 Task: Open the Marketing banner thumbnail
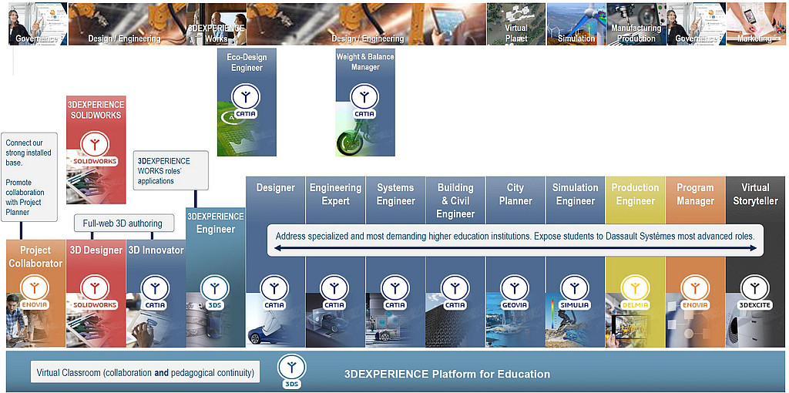click(x=754, y=24)
